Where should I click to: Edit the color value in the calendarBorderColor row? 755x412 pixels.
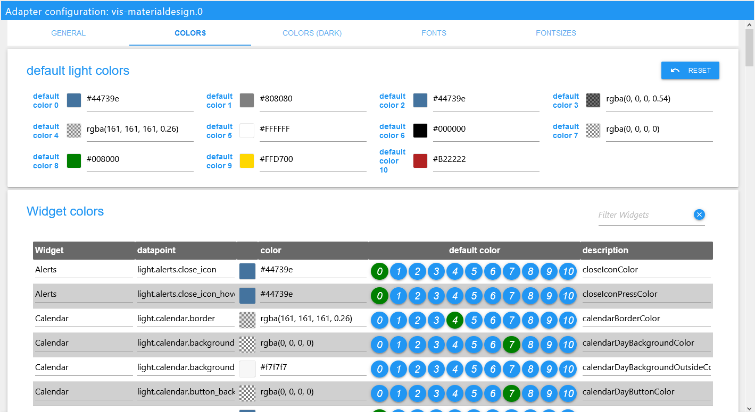point(313,319)
